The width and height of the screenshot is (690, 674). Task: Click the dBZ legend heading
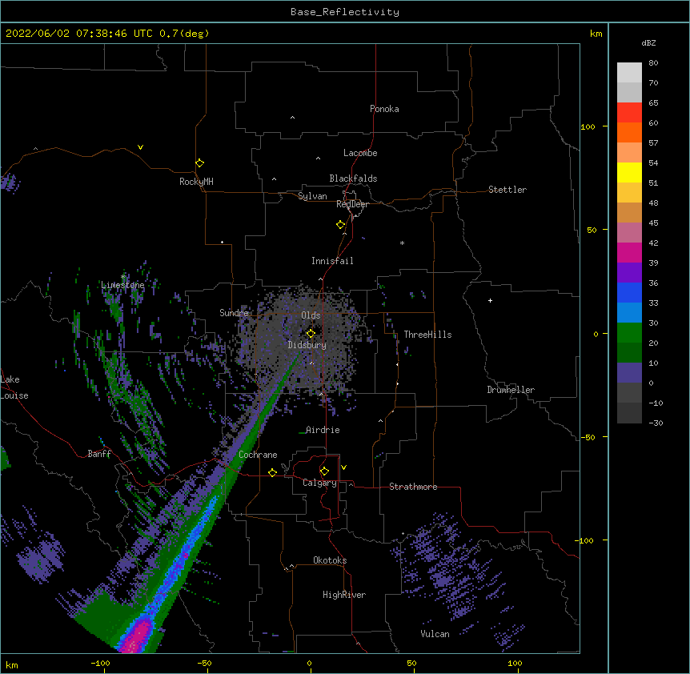[648, 43]
